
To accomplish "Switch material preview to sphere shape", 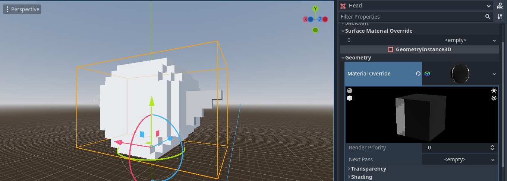I will click(350, 90).
